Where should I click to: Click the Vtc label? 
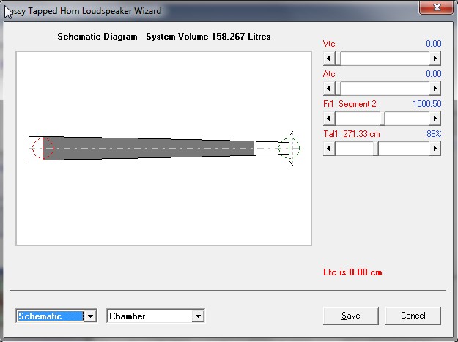(329, 44)
